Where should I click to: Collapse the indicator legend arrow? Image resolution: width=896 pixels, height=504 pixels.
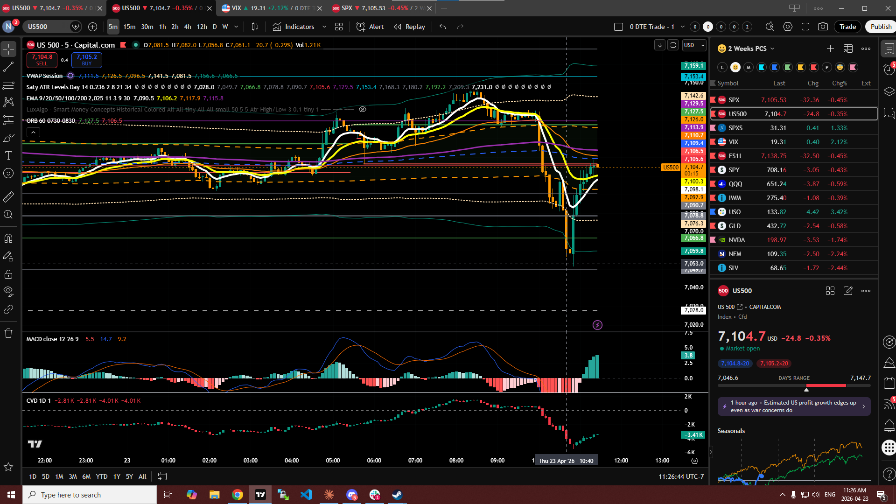click(x=33, y=133)
